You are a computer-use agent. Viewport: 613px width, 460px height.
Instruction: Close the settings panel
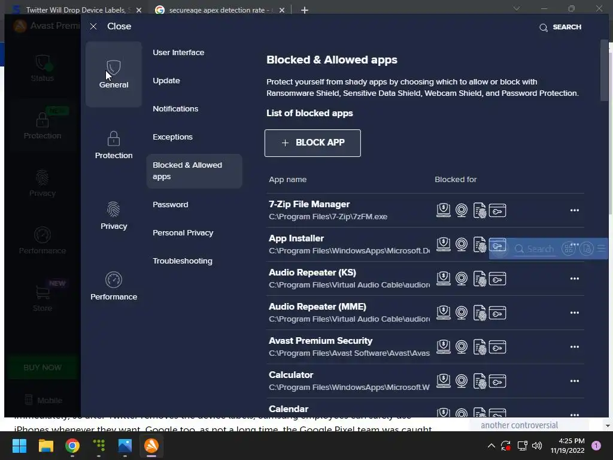tap(111, 26)
